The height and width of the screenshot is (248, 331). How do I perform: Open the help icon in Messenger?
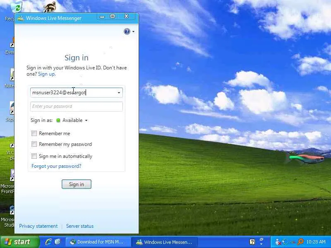pos(127,32)
